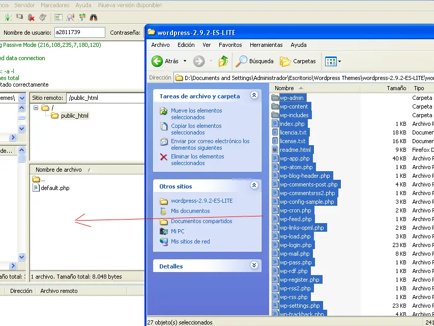This screenshot has width=434, height=326.
Task: Open Edición menu in Explorer
Action: tap(186, 45)
